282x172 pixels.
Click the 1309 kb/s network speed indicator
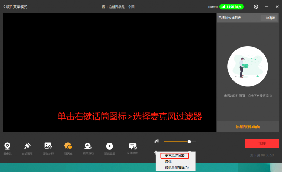coord(231,7)
